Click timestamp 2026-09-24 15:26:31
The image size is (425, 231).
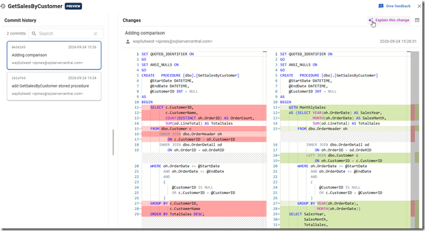coord(398,41)
